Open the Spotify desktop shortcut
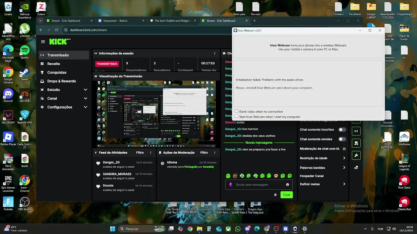The width and height of the screenshot is (417, 234). [x=24, y=52]
